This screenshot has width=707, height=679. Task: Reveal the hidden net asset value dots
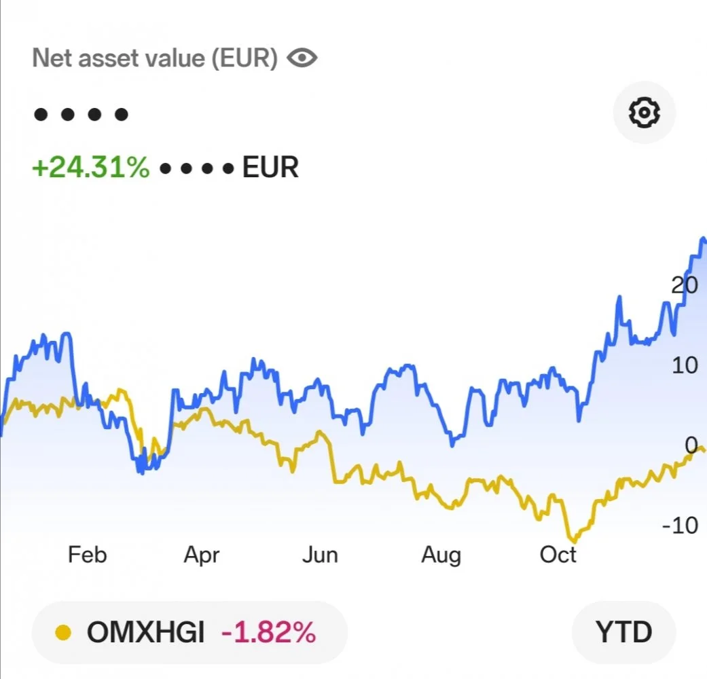tap(81, 114)
